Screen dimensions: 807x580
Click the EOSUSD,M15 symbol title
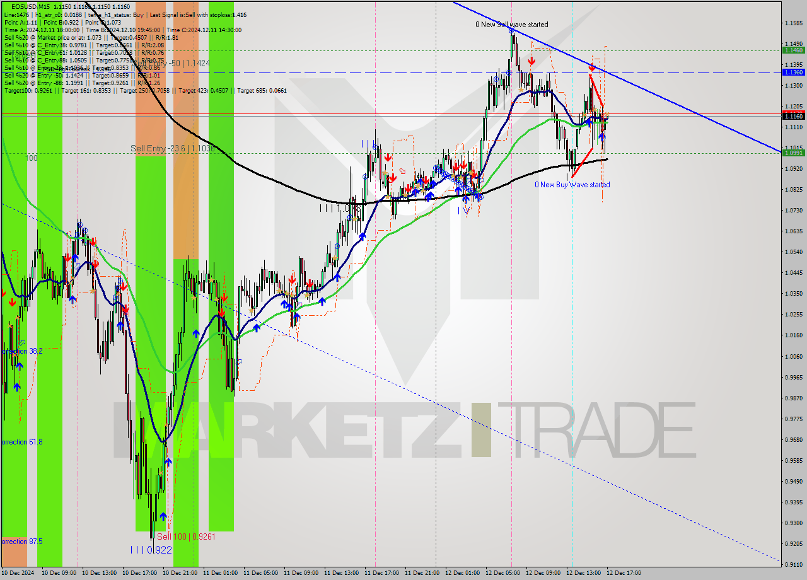click(31, 7)
